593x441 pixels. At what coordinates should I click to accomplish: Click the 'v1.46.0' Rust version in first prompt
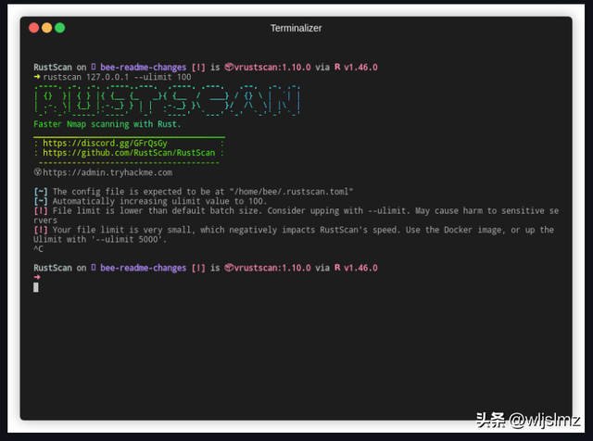pos(360,68)
